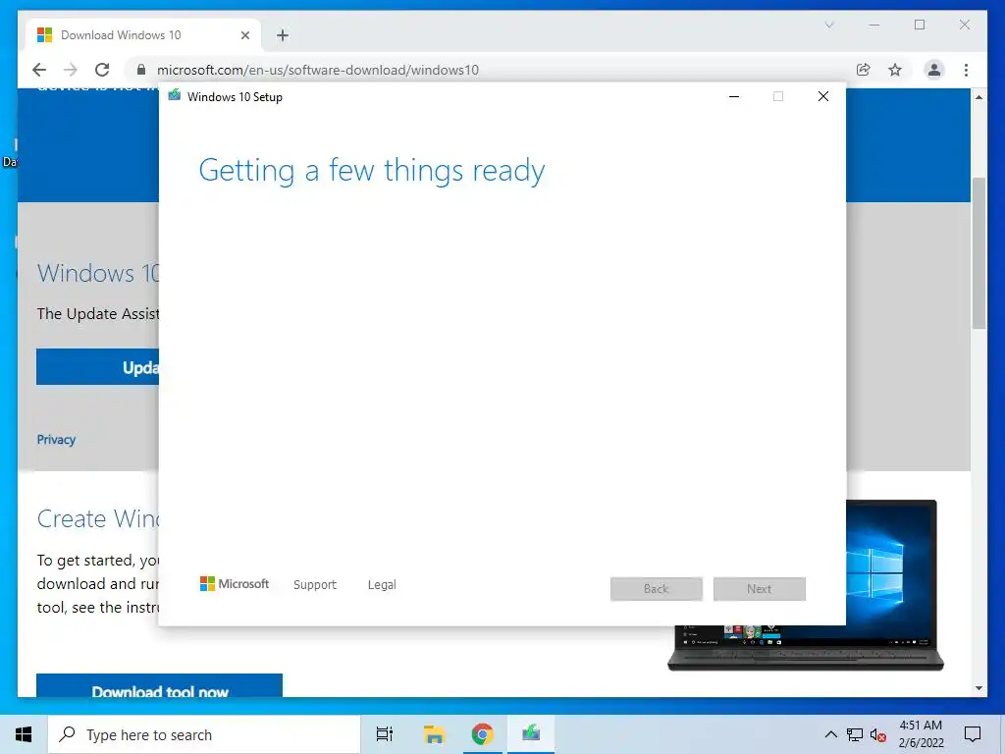This screenshot has height=754, width=1005.
Task: Open the Legal link in Setup
Action: (382, 585)
